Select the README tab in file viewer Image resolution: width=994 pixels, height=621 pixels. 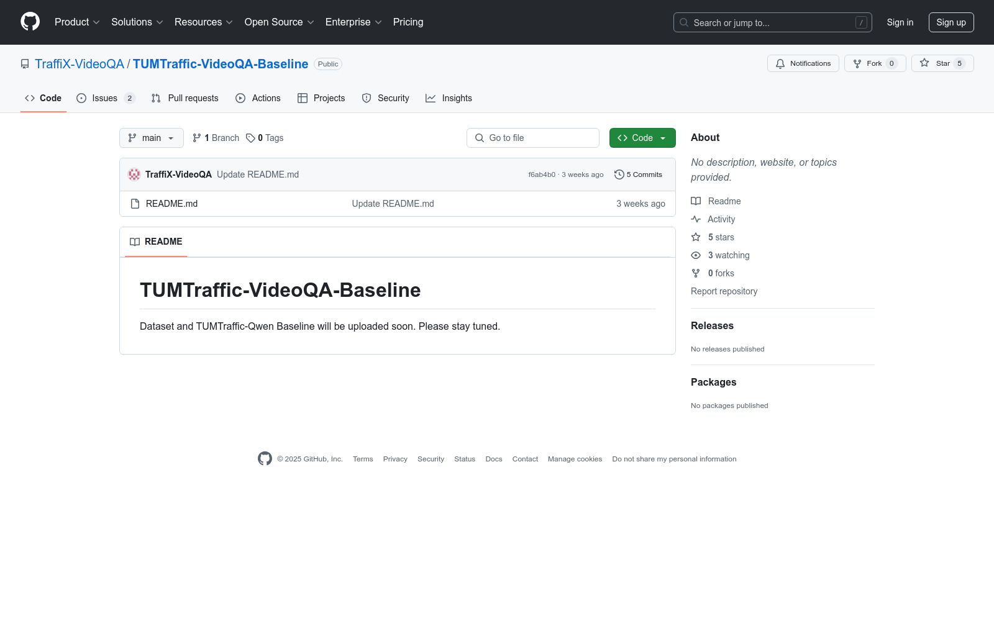156,242
